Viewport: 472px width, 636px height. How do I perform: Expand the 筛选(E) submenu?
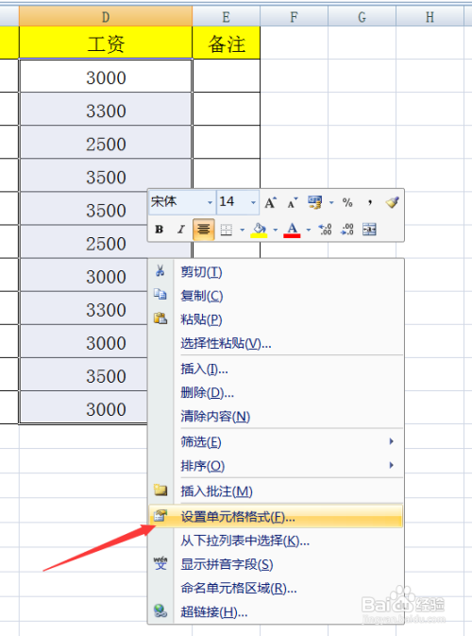click(276, 441)
